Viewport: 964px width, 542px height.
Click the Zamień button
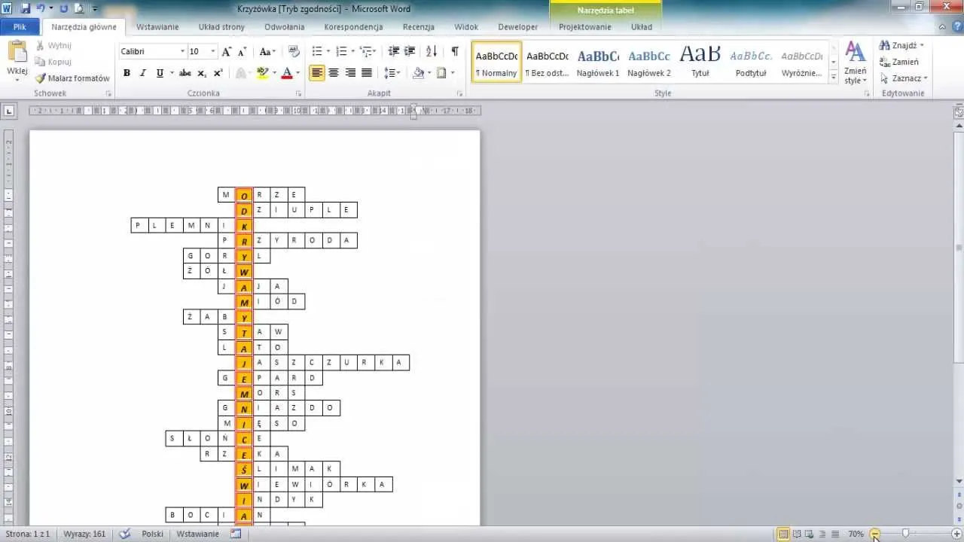coord(899,62)
